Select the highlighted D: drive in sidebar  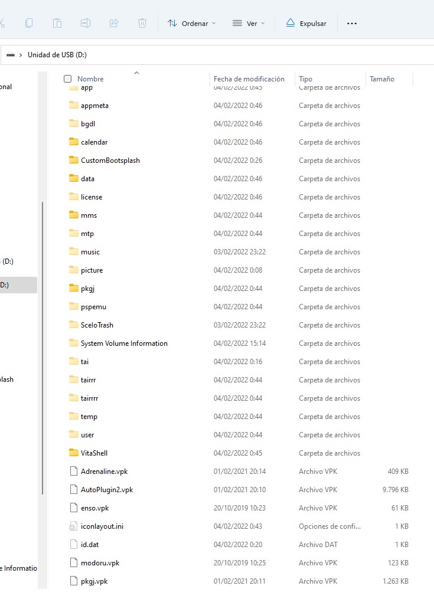18,285
